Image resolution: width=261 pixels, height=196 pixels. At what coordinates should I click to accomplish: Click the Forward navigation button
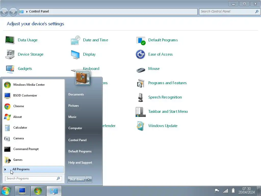coord(13,12)
